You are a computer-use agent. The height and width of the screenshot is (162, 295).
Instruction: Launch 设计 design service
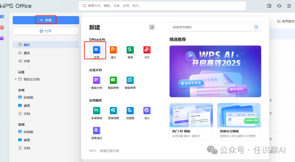click(x=147, y=113)
